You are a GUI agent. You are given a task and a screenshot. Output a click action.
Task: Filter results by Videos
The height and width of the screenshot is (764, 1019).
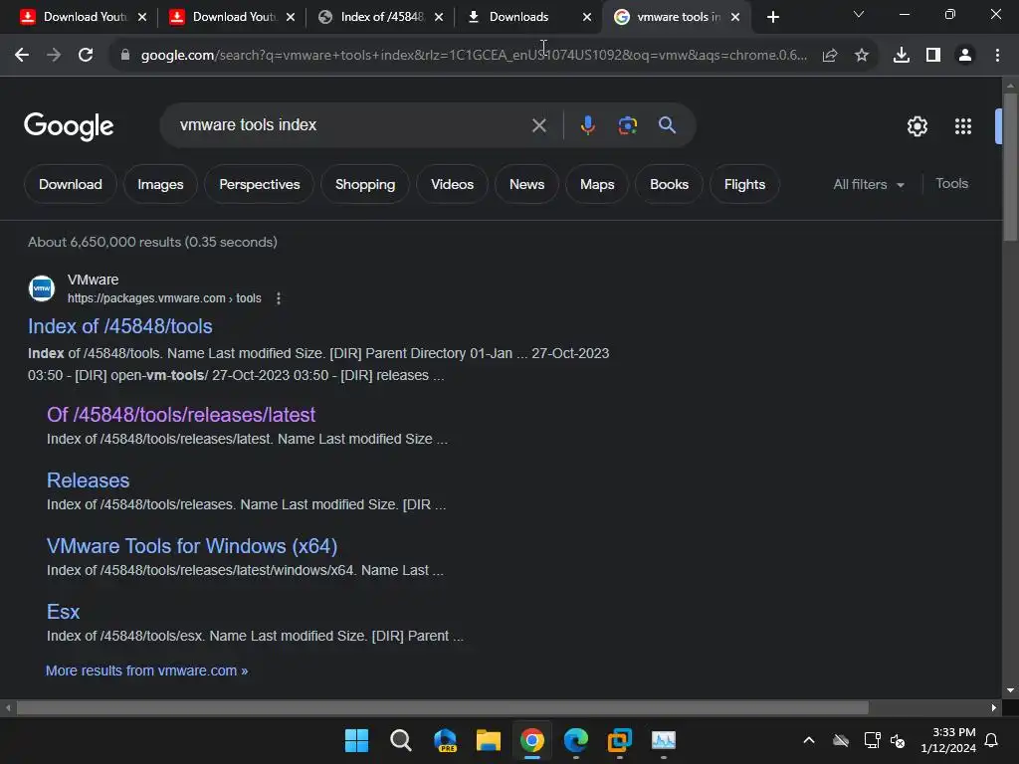pyautogui.click(x=453, y=184)
